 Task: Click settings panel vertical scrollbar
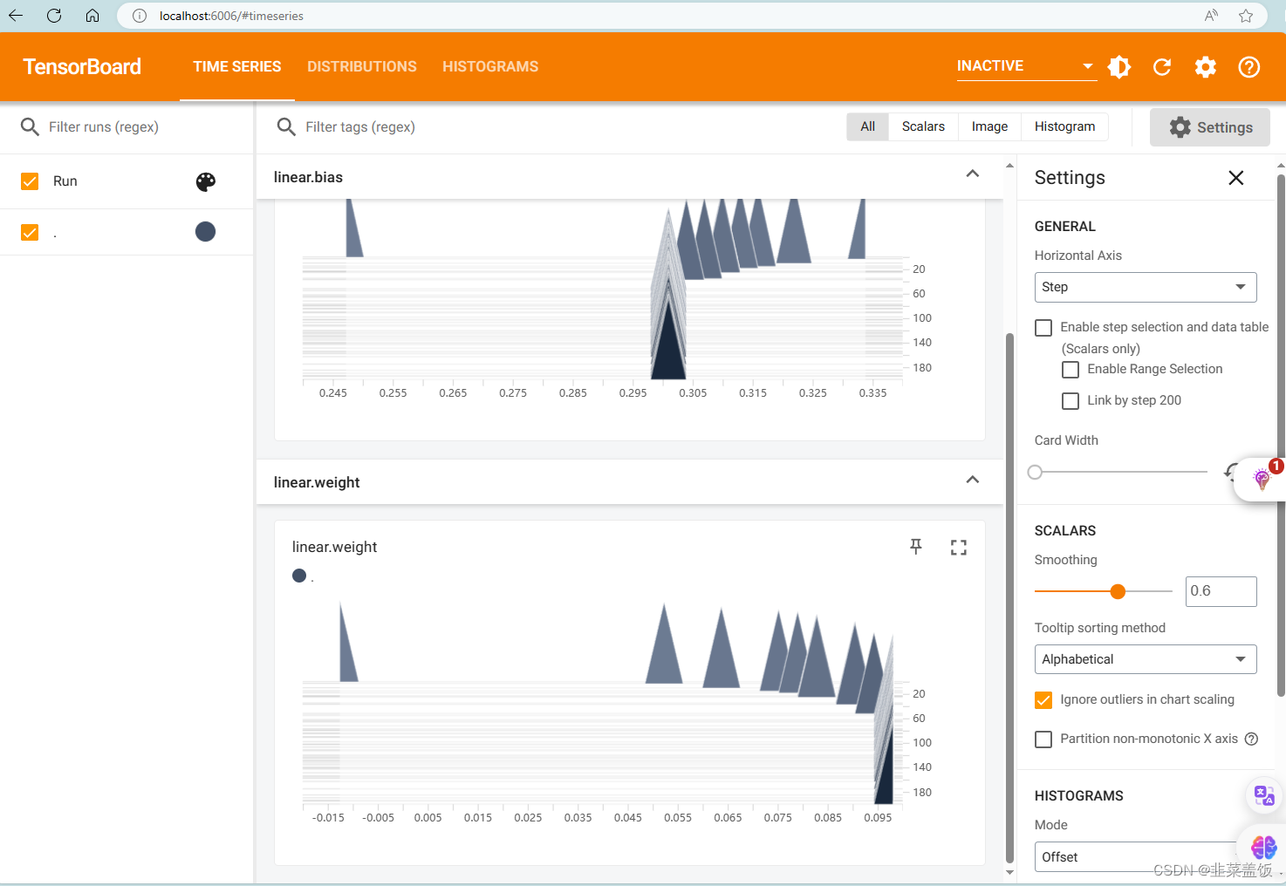pyautogui.click(x=1281, y=434)
